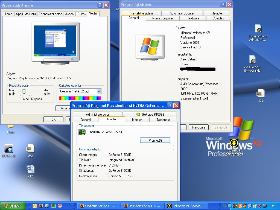Image resolution: width=280 pixels, height=210 pixels.
Task: Click the Rezoluție ecran slider handle
Action: tap(24, 91)
